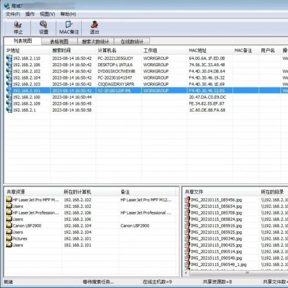This screenshot has height=288, width=288.
Task: Click the file icon for IMG_20210115_085654.jpg
Action: tap(187, 206)
